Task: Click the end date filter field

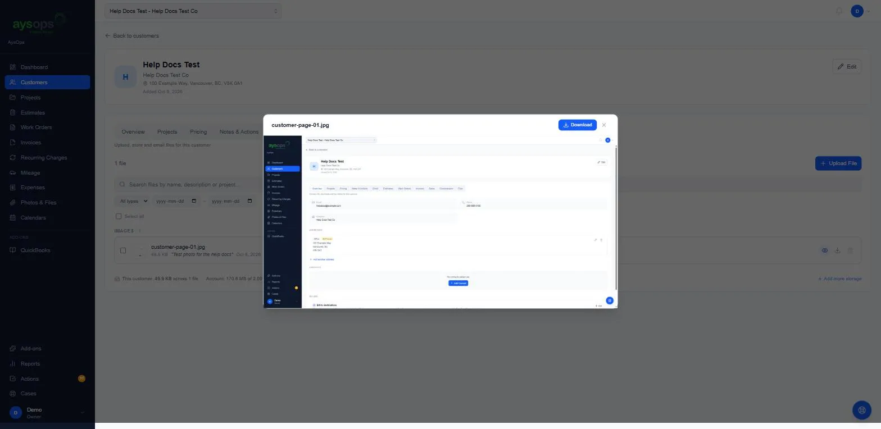Action: [233, 201]
